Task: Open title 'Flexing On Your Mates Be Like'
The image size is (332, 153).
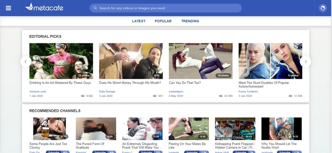Action: 187,146
